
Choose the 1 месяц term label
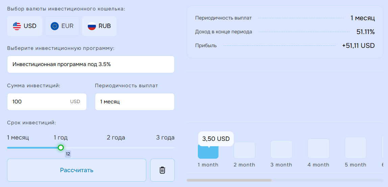(x=18, y=137)
